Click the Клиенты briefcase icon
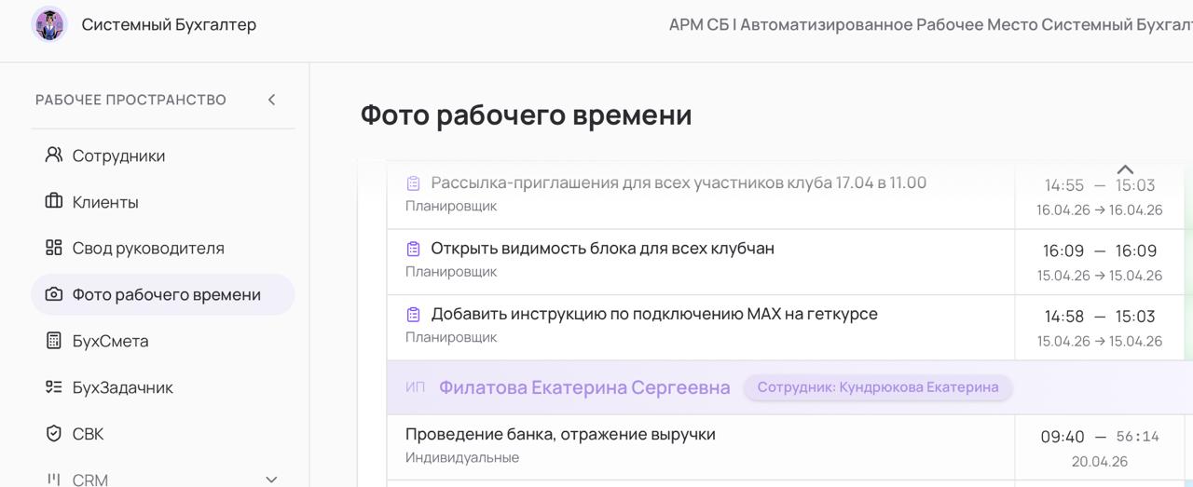Image resolution: width=1193 pixels, height=487 pixels. [54, 201]
